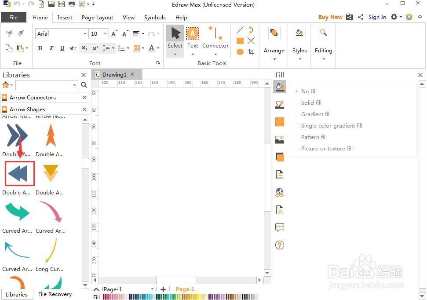Click the format painter brush
427x300 pixels.
tap(21, 33)
